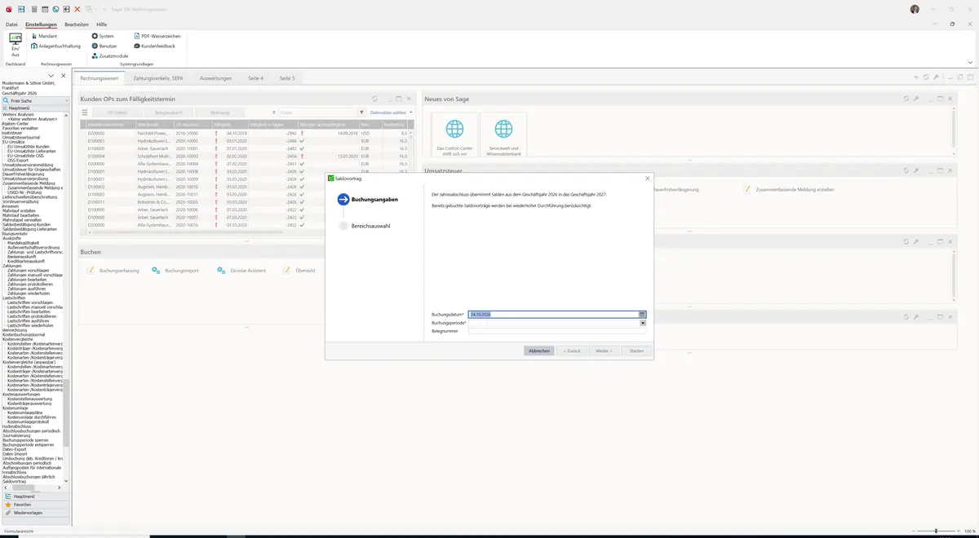Select Saldovortrag in the sidebar tree
This screenshot has height=538, width=979.
point(15,481)
